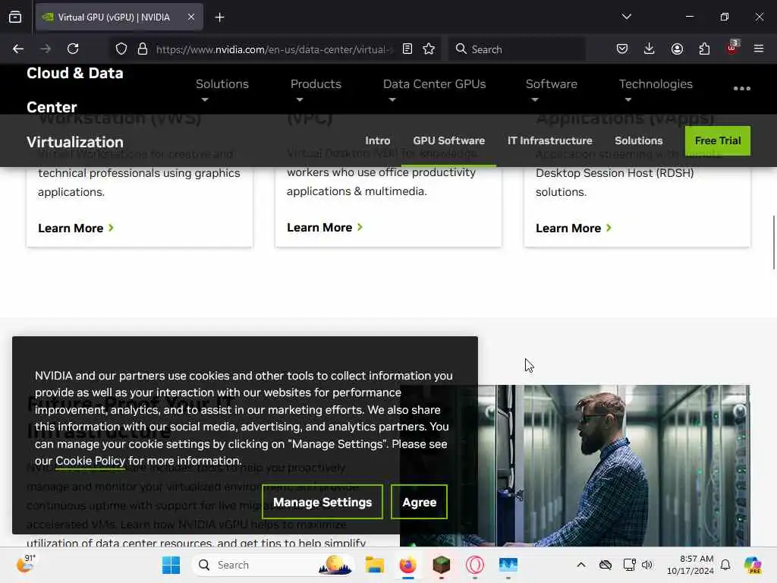The image size is (777, 583).
Task: Learn More about virtual workstation vWS
Action: (76, 228)
